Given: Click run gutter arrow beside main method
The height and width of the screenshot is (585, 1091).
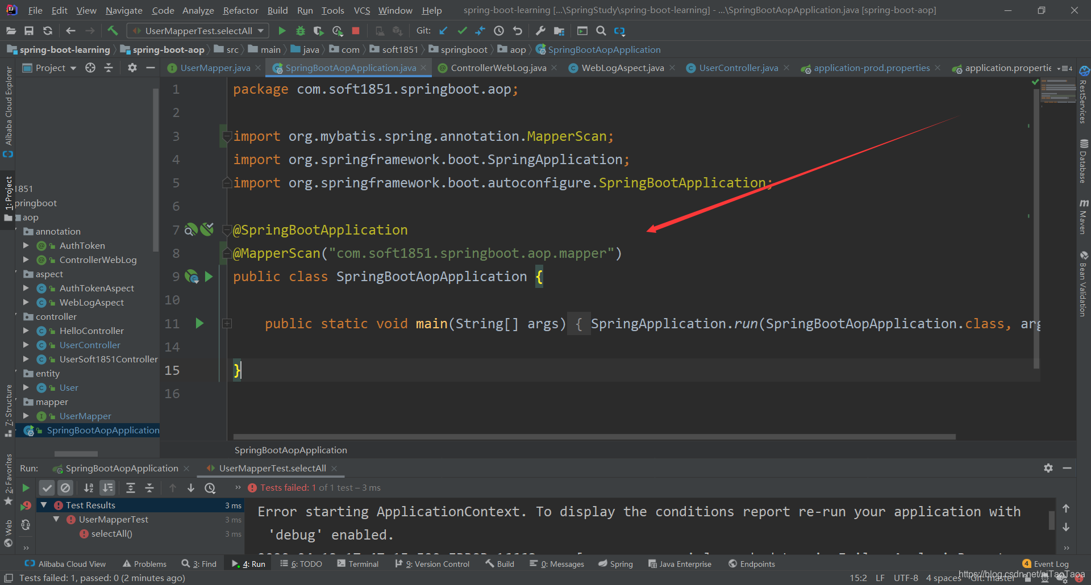Looking at the screenshot, I should [x=199, y=323].
